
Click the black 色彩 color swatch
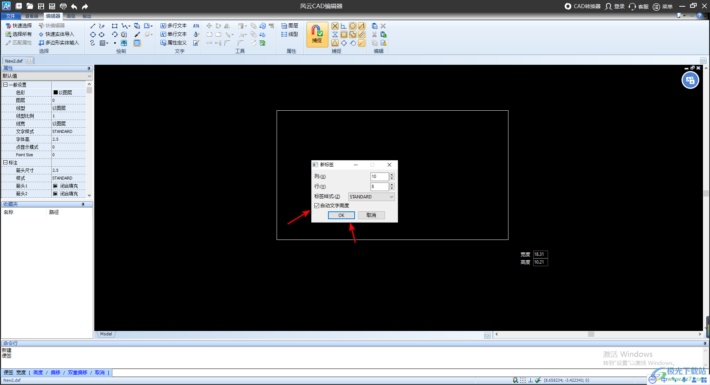pos(55,93)
